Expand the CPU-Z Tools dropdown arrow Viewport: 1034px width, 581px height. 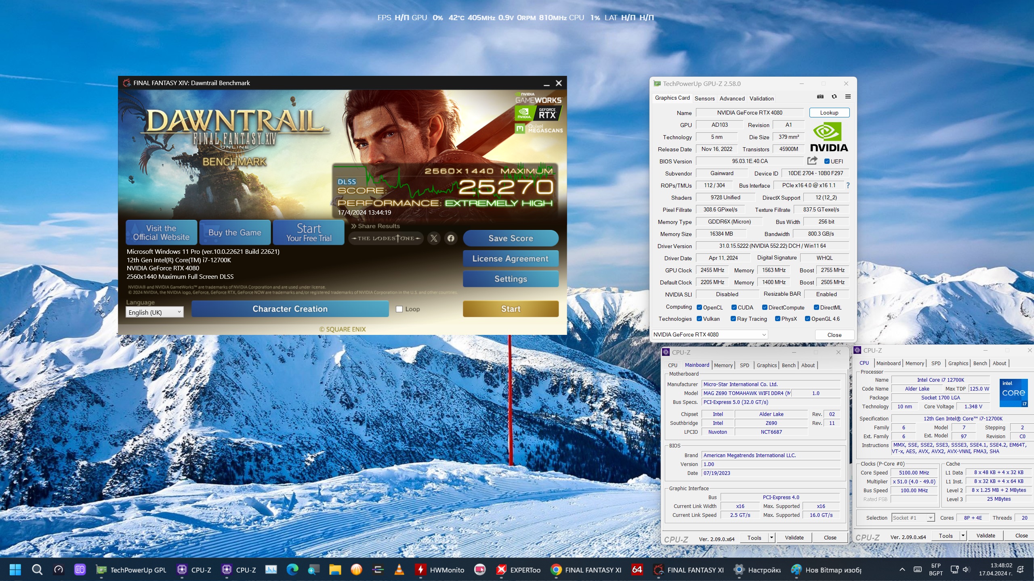point(771,537)
